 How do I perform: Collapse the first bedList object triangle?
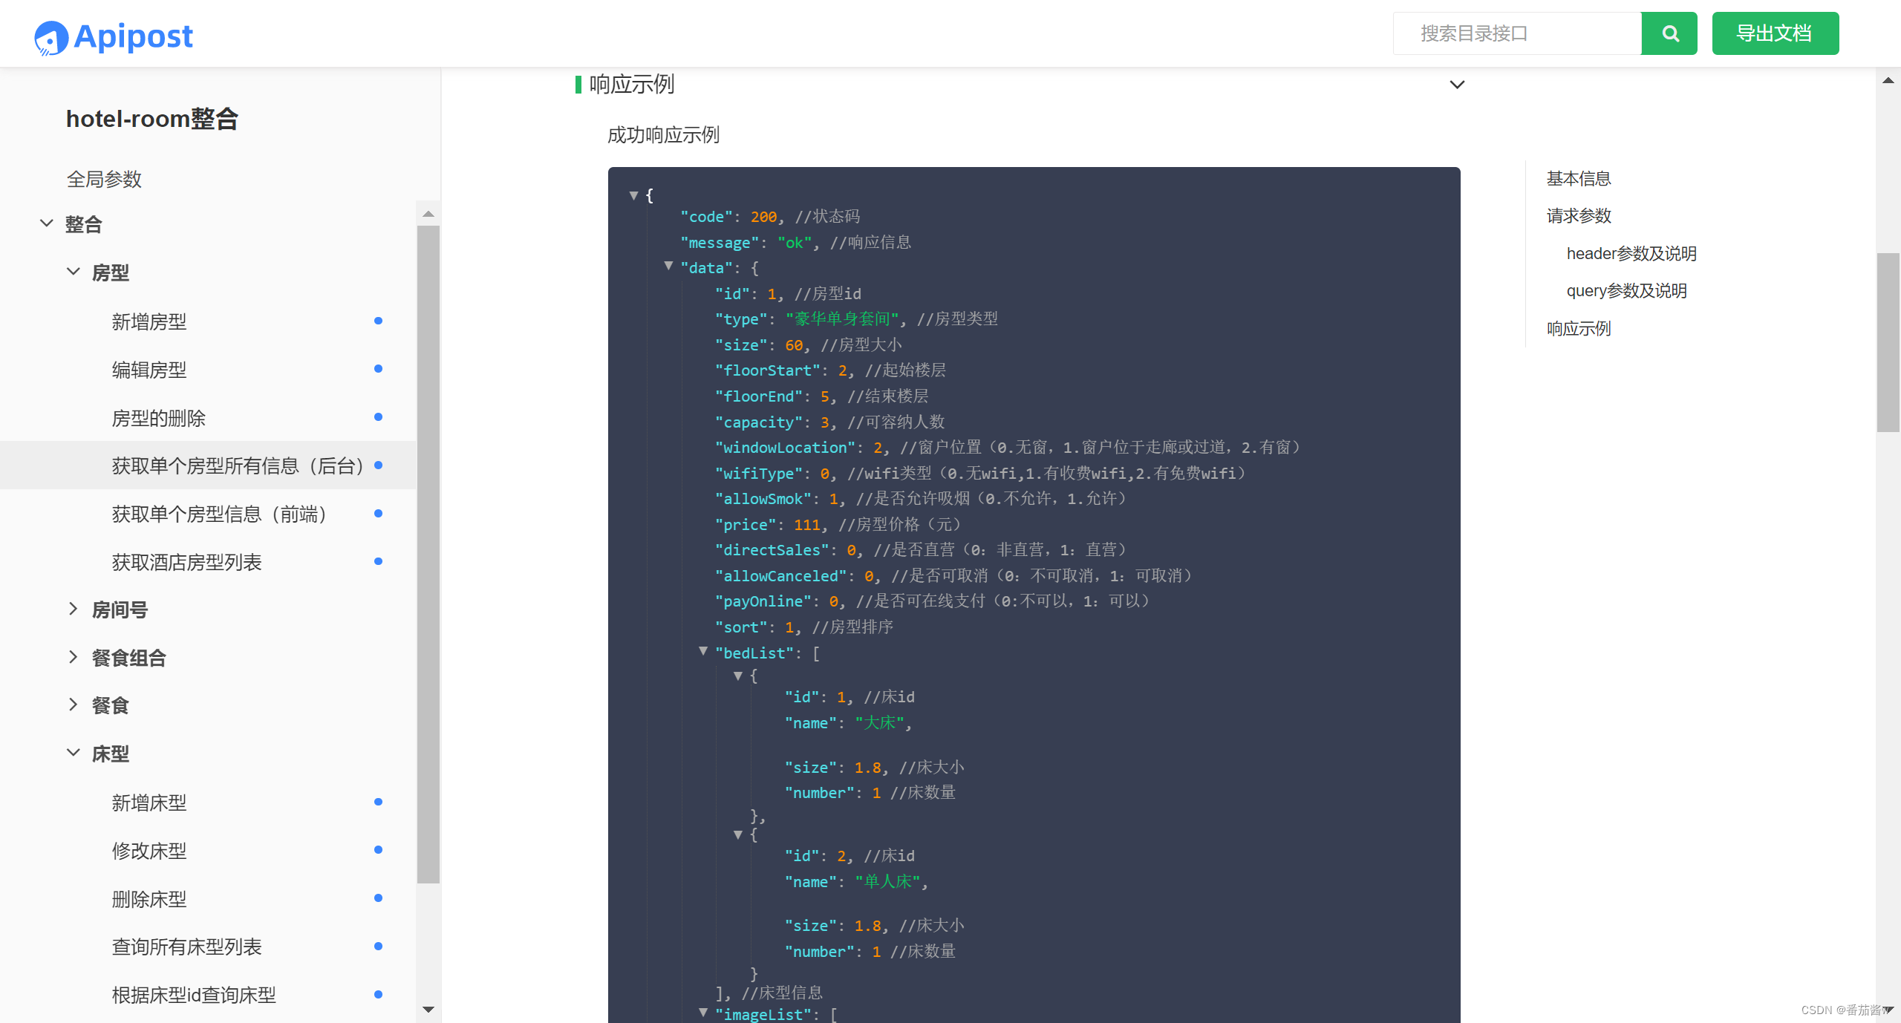(x=738, y=676)
